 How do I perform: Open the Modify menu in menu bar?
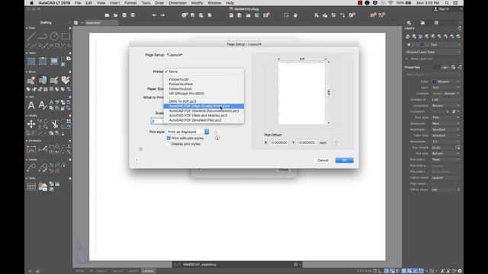pyautogui.click(x=197, y=3)
